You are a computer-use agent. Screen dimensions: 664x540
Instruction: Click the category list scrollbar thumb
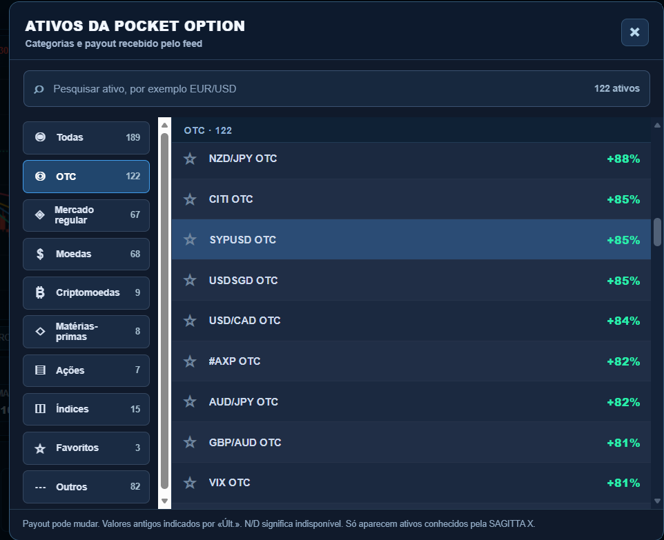pyautogui.click(x=165, y=311)
